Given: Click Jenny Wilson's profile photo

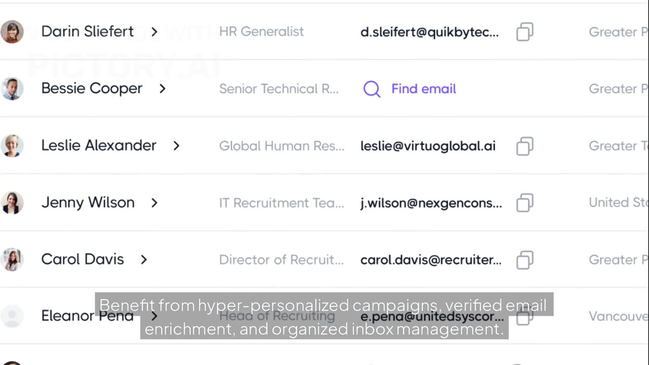Looking at the screenshot, I should [x=12, y=202].
